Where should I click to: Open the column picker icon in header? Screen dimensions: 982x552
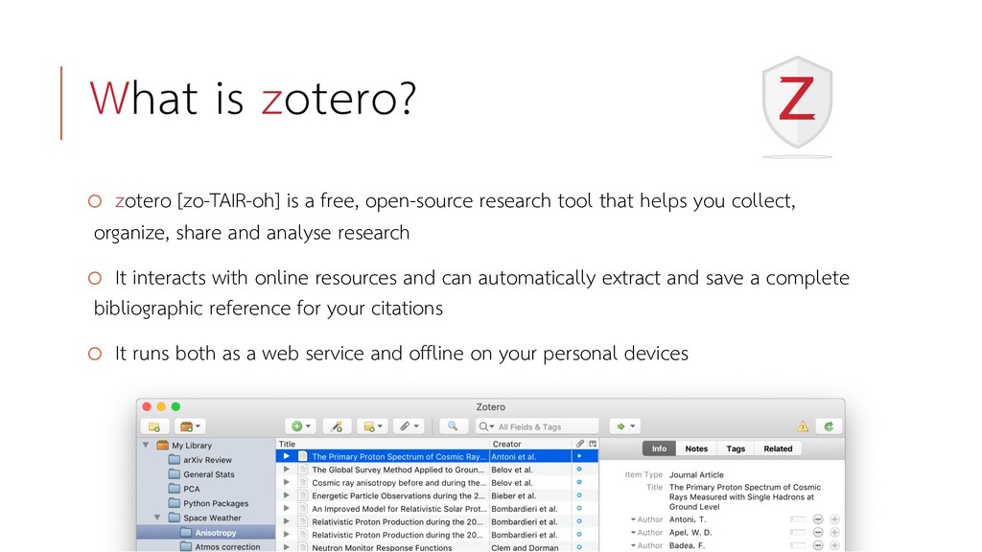tap(593, 444)
